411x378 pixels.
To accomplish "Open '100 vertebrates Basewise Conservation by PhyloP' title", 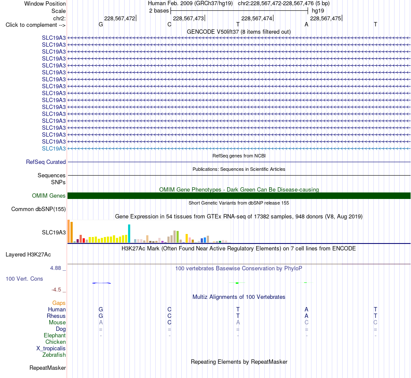I will pos(238,268).
